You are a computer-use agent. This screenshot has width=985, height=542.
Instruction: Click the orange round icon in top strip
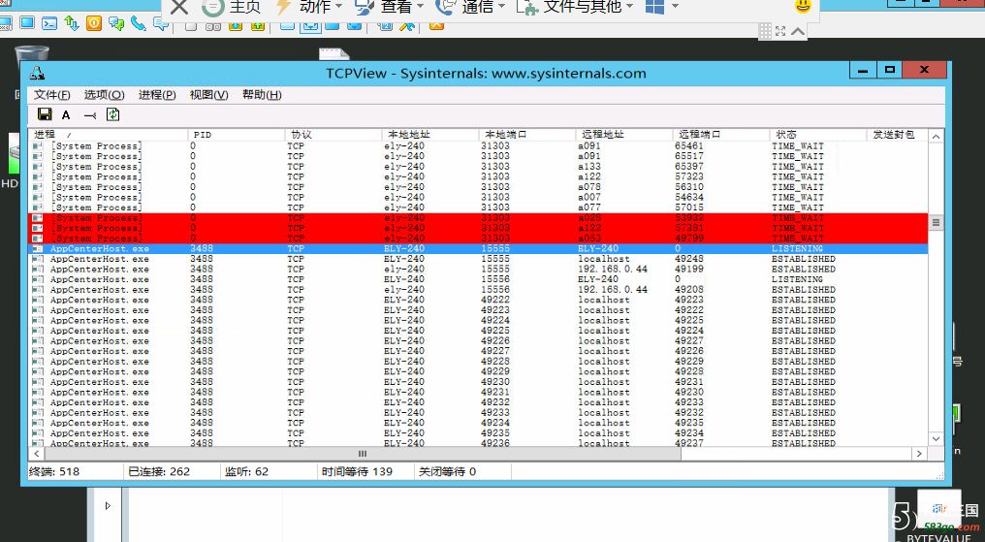94,24
